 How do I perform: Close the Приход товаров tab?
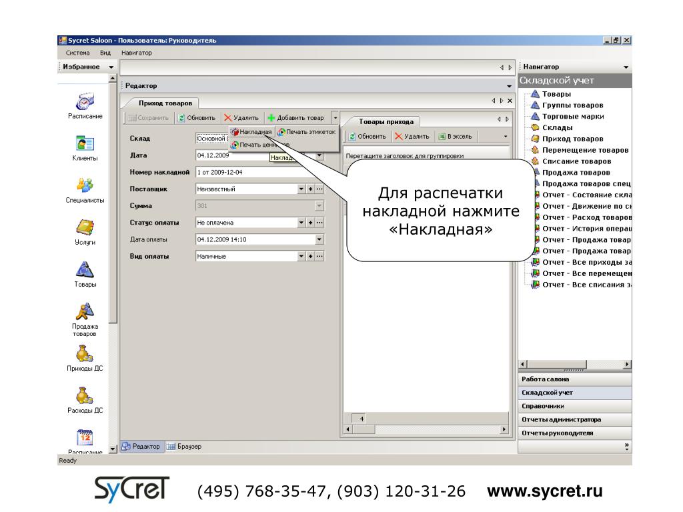point(510,101)
